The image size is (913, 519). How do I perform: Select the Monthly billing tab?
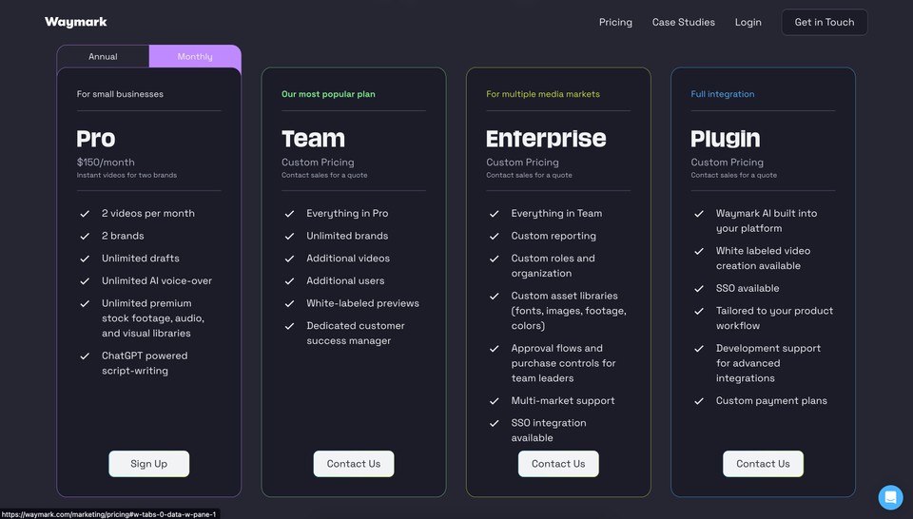(x=195, y=56)
